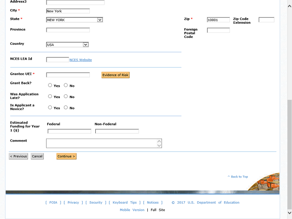Select No for Grant Back
This screenshot has height=219, width=292.
click(x=66, y=85)
